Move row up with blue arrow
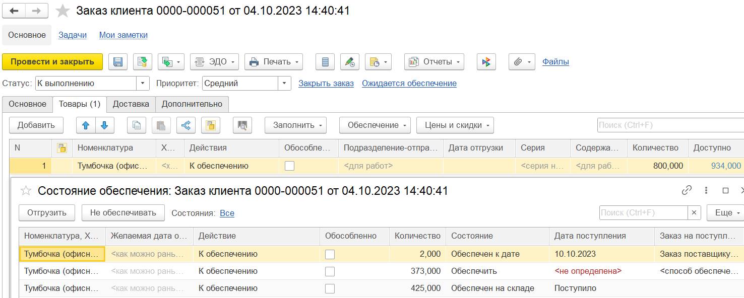The width and height of the screenshot is (744, 298). [x=86, y=125]
